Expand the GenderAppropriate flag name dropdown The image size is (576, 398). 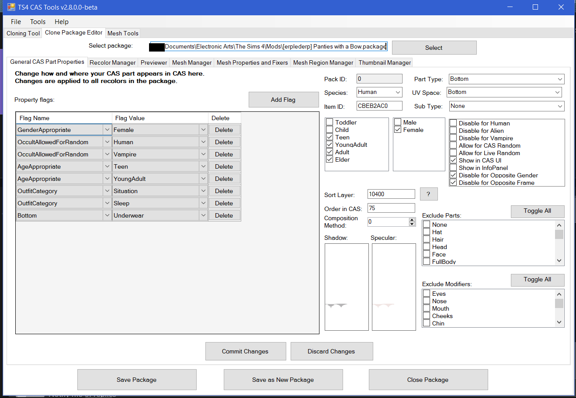pyautogui.click(x=107, y=130)
